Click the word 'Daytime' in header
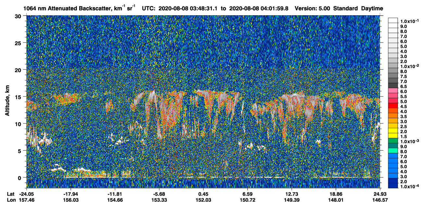The width and height of the screenshot is (422, 216). coord(372,8)
